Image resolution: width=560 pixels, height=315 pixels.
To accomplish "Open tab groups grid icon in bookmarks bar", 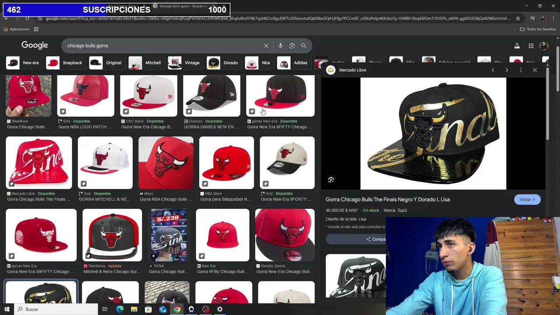I will (36, 29).
